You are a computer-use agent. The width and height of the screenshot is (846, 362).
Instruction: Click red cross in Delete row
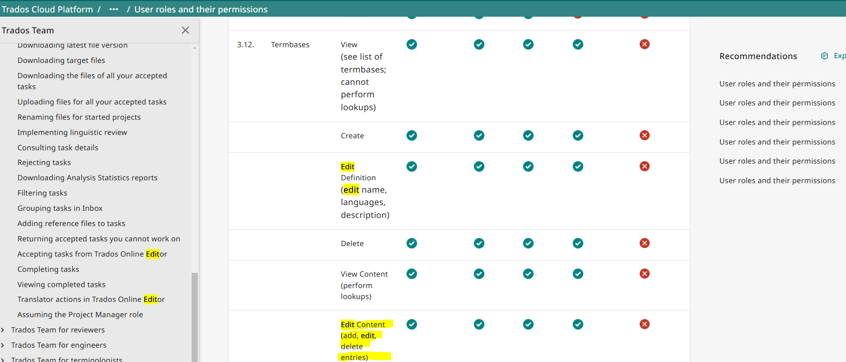[x=644, y=243]
